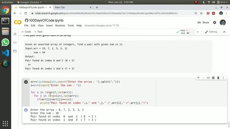
Task: Click the WiFi icon in system tray
Action: [209, 2]
